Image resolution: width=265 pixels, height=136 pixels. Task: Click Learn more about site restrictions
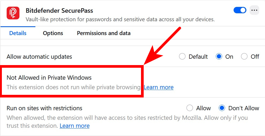click(x=74, y=126)
